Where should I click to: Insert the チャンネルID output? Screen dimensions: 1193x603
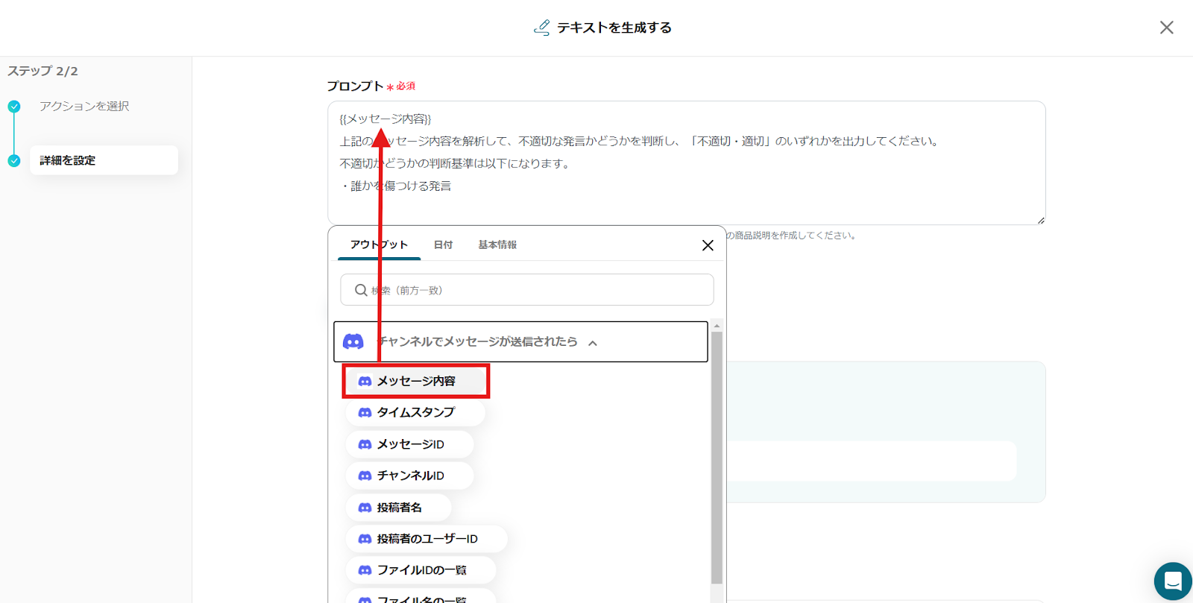point(410,476)
